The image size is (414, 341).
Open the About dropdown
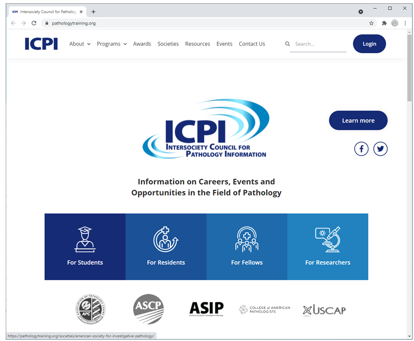79,44
